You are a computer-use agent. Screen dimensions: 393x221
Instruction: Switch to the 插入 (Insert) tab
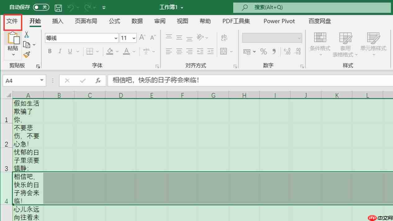point(58,21)
